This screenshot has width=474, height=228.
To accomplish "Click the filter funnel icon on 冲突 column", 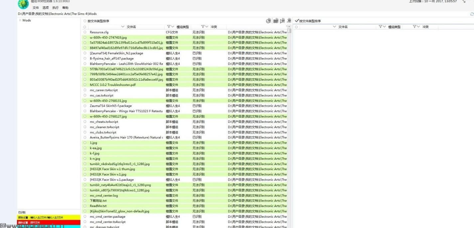I will coord(203,27).
